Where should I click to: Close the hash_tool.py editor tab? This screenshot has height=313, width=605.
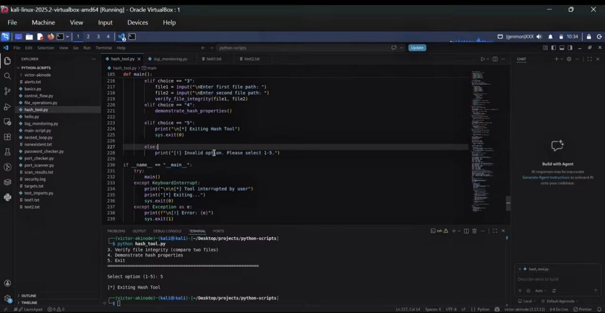(140, 59)
